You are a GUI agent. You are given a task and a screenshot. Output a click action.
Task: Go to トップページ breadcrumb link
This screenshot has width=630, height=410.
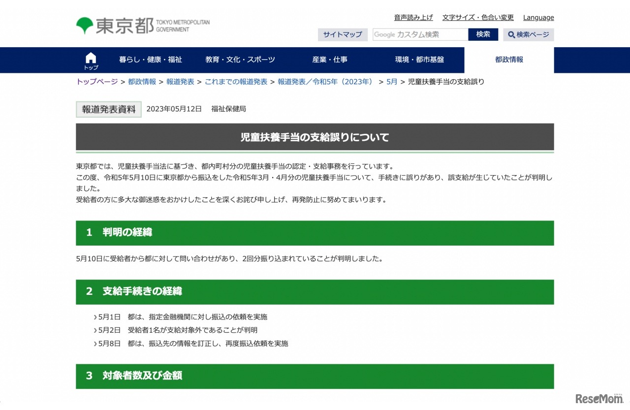(x=97, y=82)
